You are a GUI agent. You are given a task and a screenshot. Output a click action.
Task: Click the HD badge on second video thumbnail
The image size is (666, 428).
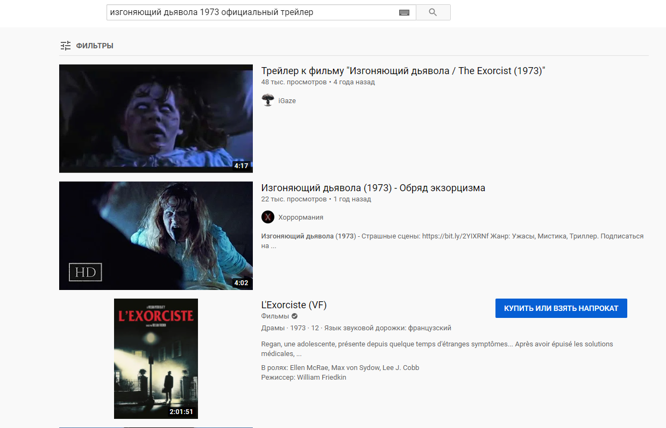click(x=86, y=272)
